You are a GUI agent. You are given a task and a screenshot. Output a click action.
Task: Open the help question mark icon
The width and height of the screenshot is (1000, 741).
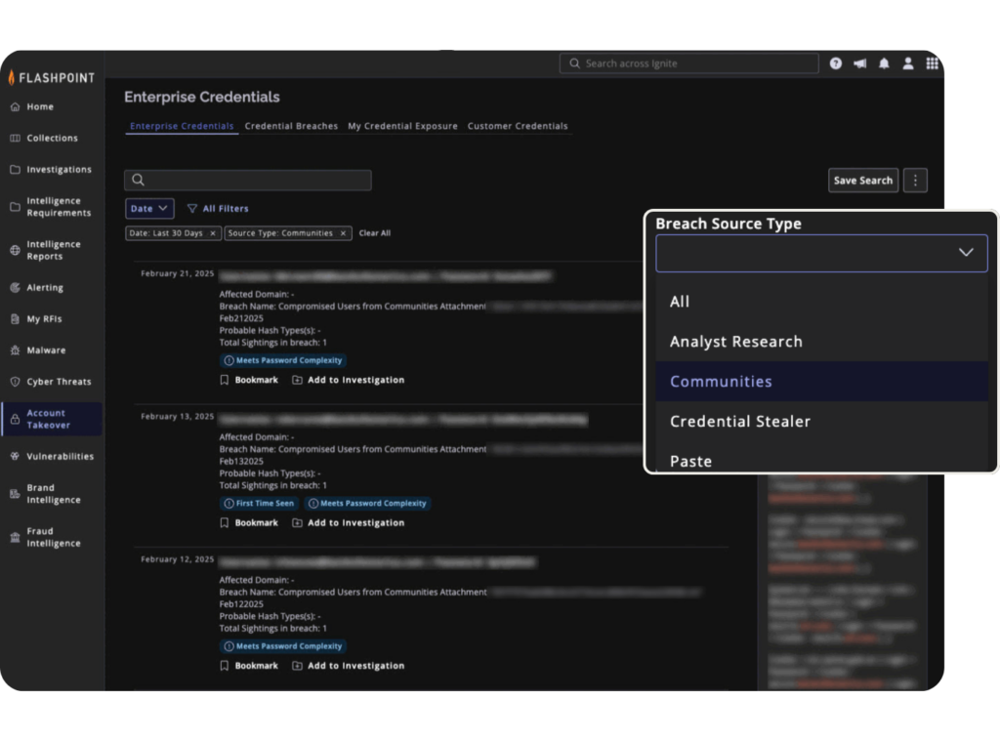point(836,63)
